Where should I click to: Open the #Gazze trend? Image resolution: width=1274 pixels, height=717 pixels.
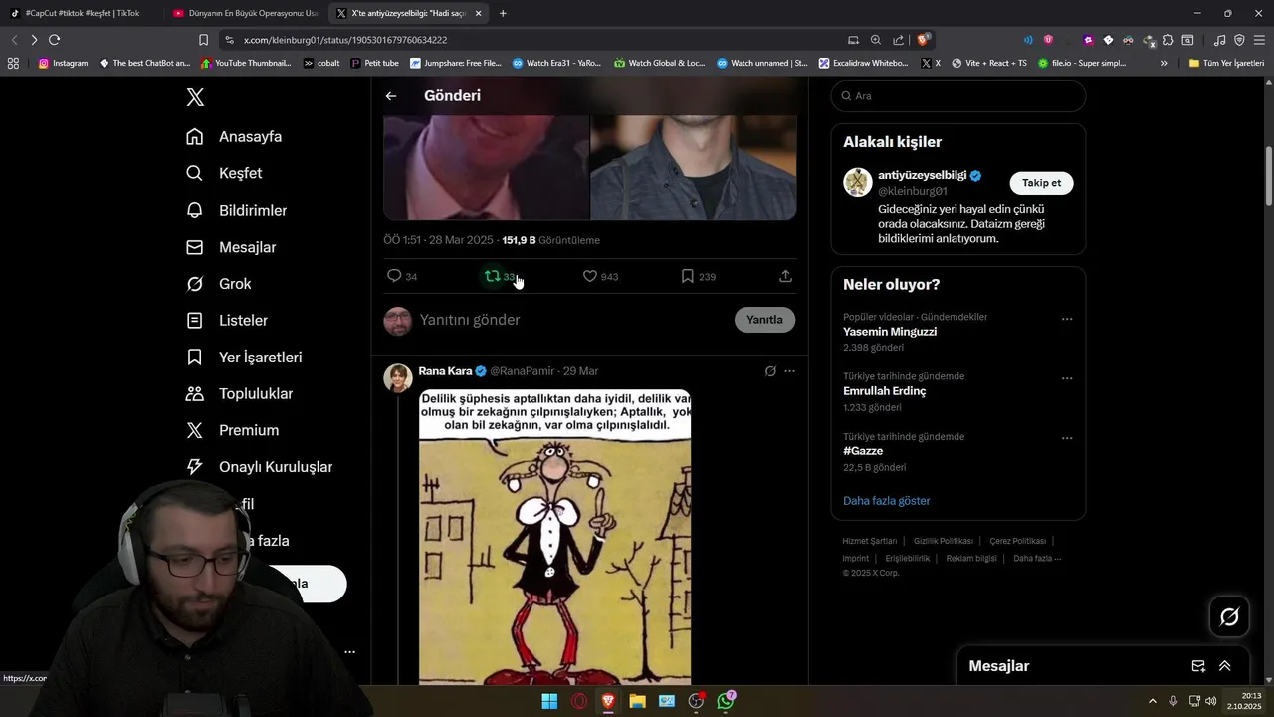863,451
